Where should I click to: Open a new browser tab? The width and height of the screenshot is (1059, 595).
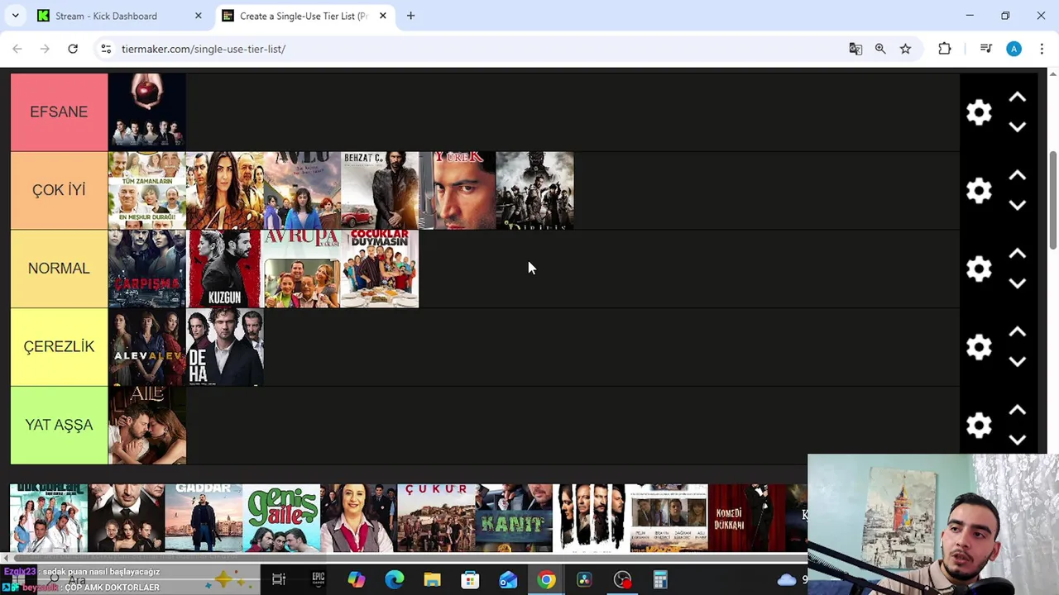click(x=410, y=16)
